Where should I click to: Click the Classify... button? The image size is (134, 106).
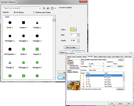point(120,66)
